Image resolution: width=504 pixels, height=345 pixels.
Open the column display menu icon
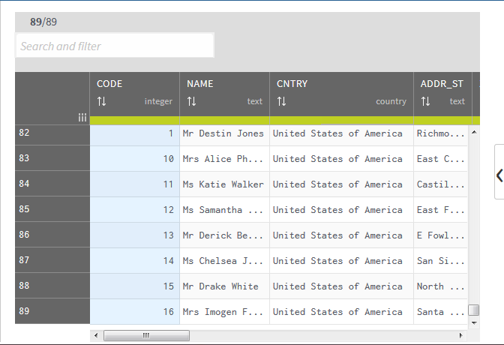pos(82,117)
